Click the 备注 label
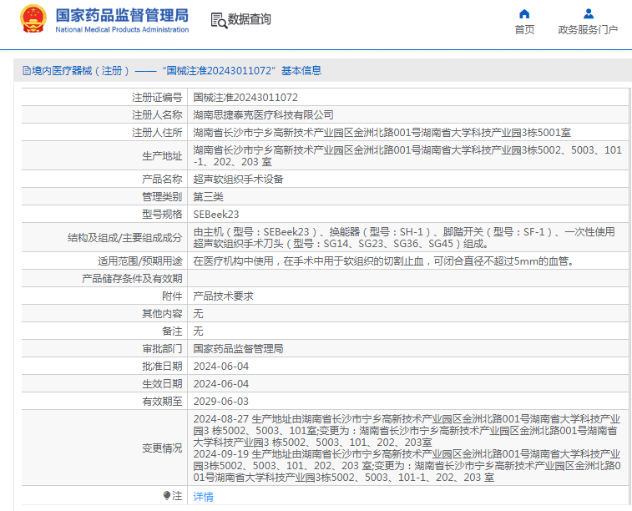The width and height of the screenshot is (632, 511). pos(172,331)
